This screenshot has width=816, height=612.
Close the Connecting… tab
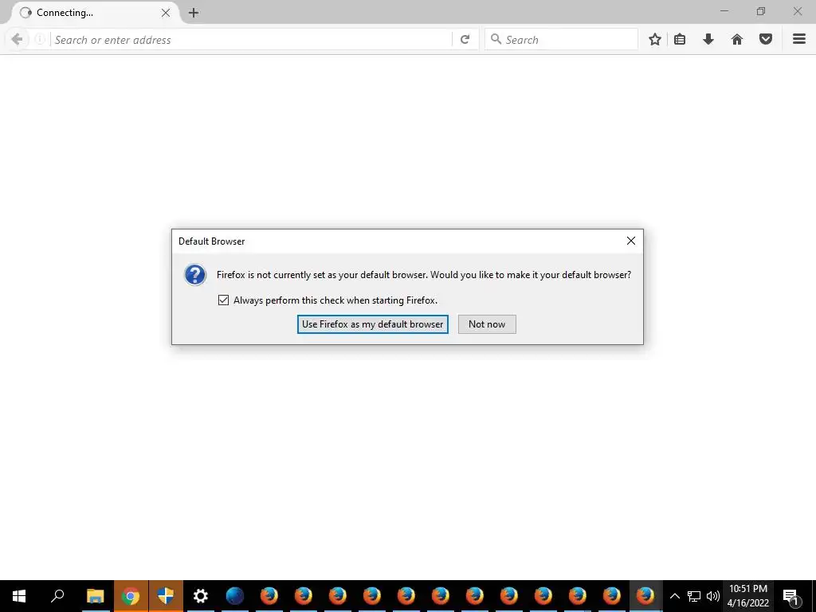click(x=166, y=13)
